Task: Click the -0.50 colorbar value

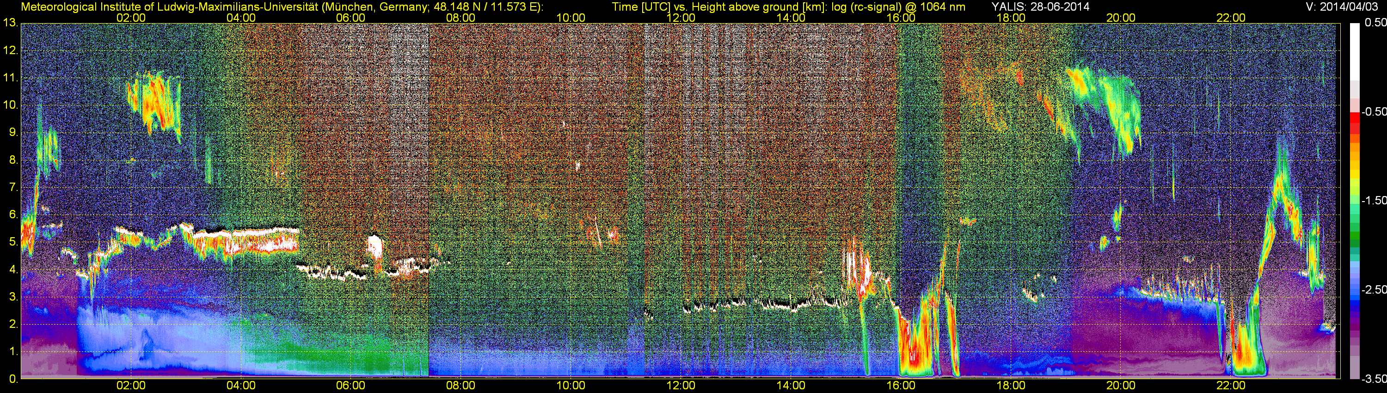Action: [x=1374, y=112]
